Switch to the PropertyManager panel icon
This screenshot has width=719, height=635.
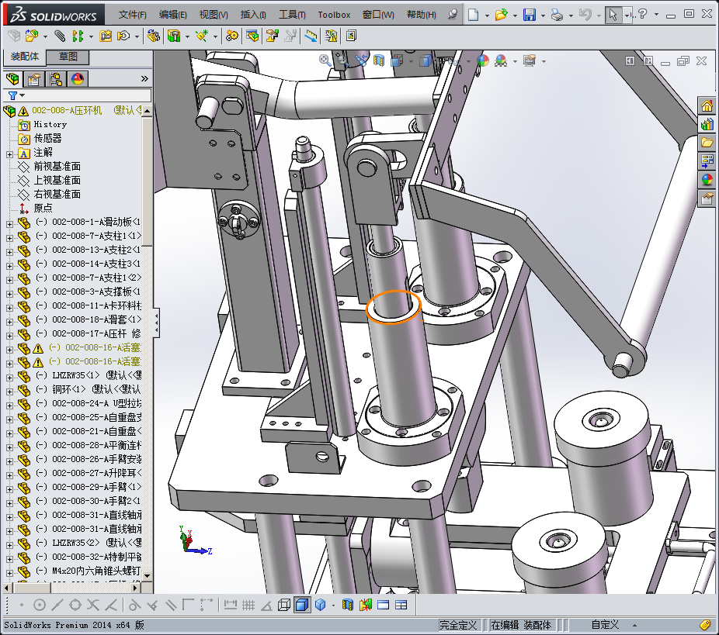pos(34,78)
